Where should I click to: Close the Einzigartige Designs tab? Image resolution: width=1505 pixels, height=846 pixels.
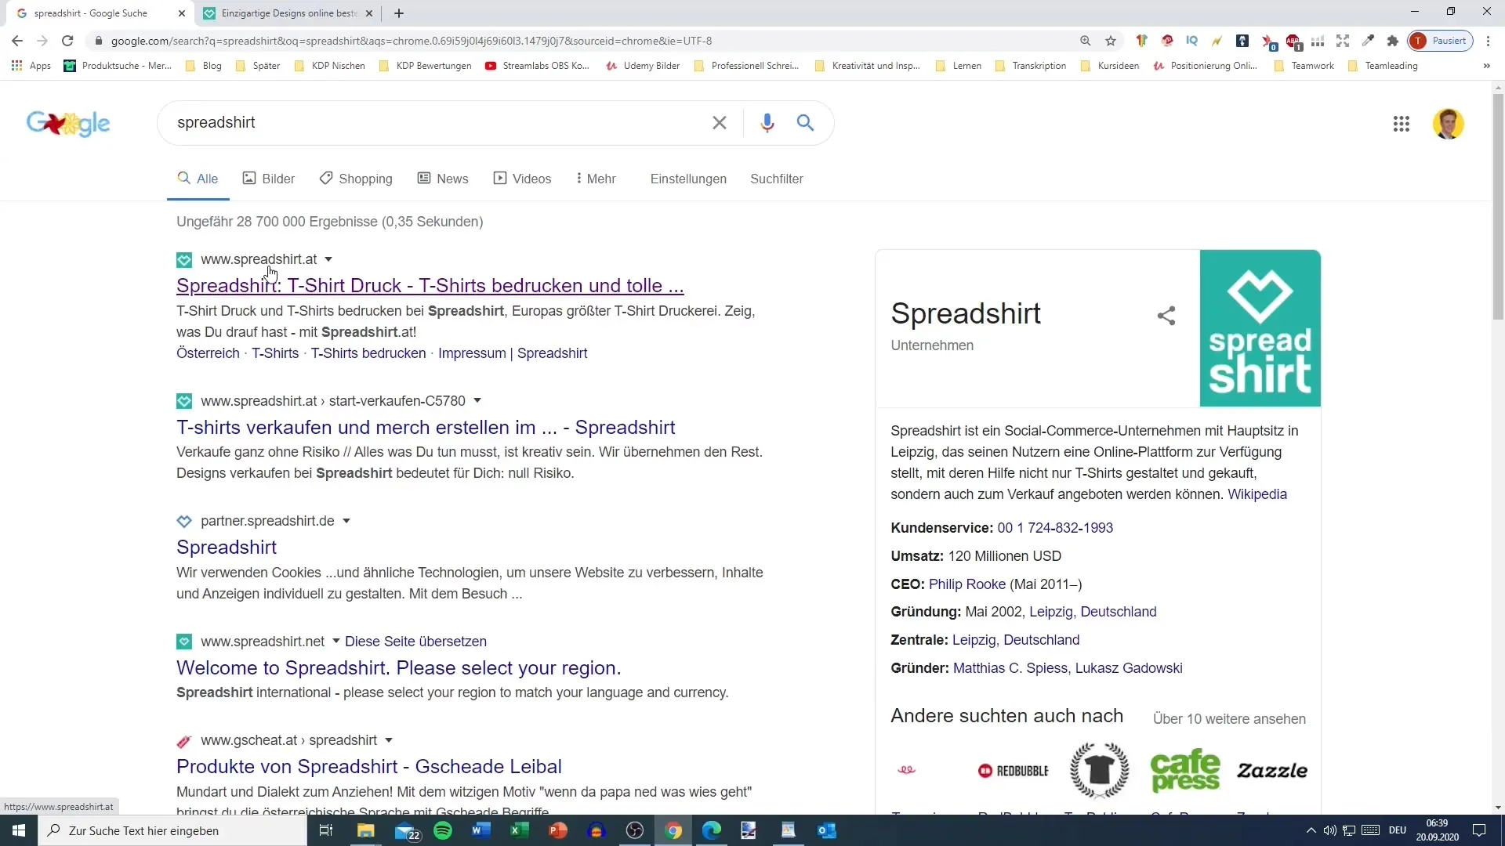369,13
